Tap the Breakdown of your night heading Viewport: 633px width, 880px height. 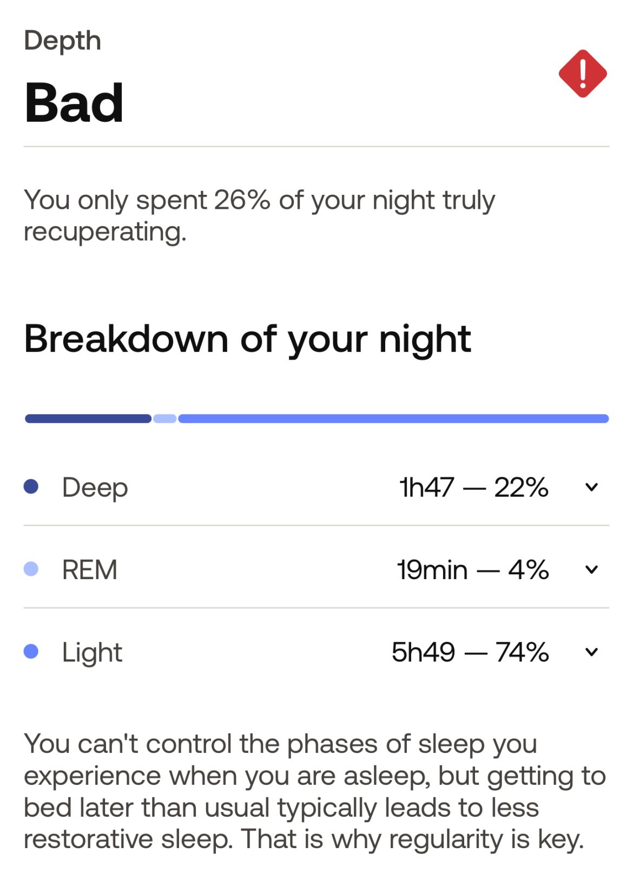[247, 339]
